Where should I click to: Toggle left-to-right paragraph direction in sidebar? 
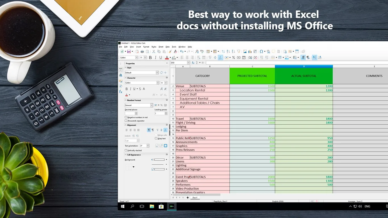pyautogui.click(x=149, y=130)
